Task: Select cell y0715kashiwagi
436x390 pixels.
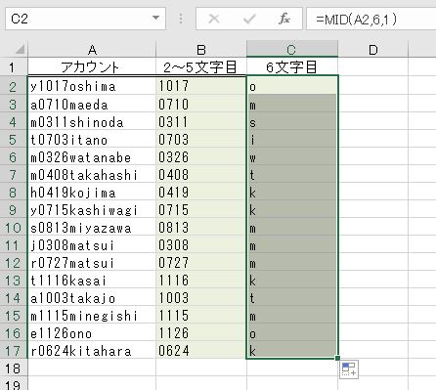Action: pos(92,210)
